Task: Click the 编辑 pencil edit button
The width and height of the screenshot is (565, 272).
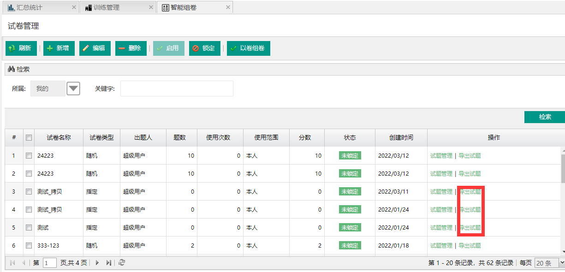Action: [95, 48]
